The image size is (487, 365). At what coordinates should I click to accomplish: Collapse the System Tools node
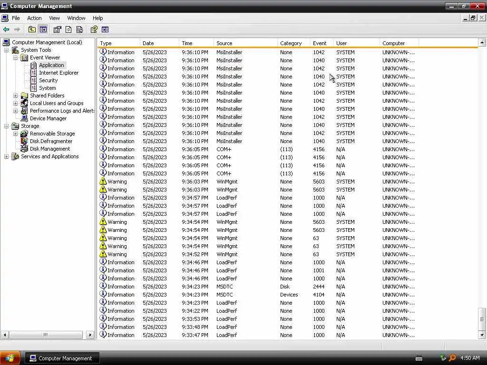click(x=6, y=50)
